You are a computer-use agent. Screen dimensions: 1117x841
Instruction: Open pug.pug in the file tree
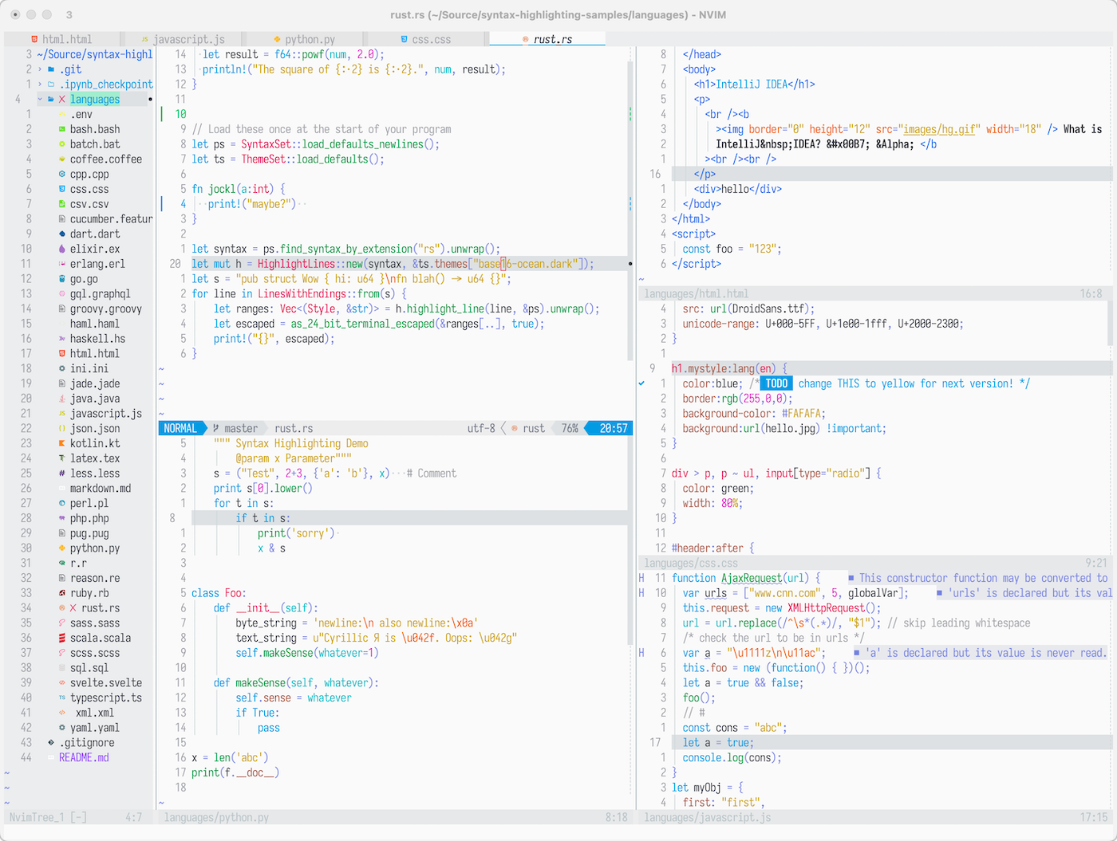pos(89,533)
